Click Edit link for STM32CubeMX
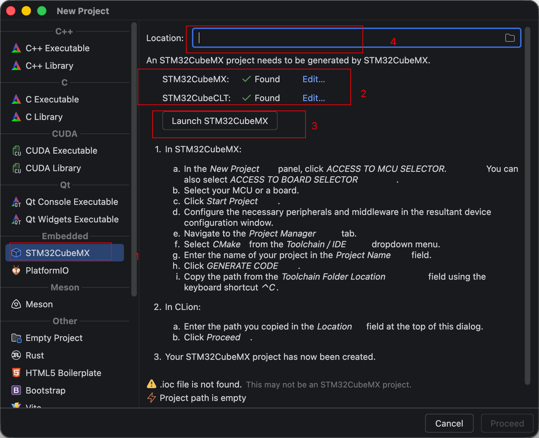 pyautogui.click(x=314, y=79)
